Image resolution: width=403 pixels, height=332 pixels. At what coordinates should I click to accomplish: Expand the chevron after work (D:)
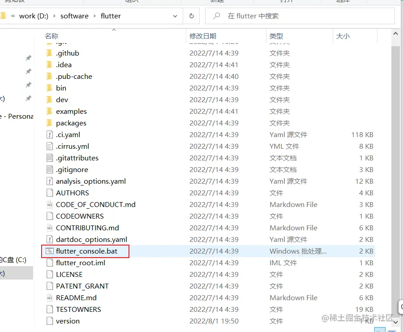pos(54,16)
